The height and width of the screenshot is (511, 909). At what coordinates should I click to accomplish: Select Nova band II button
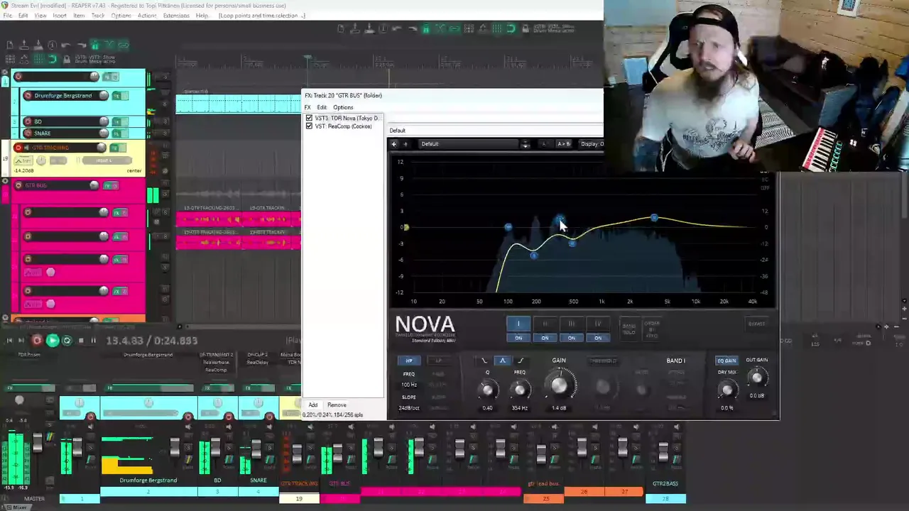pyautogui.click(x=545, y=324)
